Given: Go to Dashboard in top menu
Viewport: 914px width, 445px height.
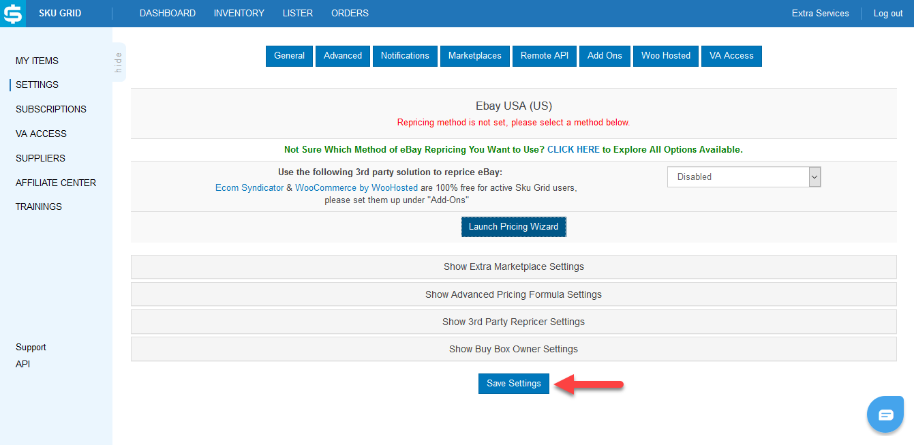Looking at the screenshot, I should point(168,13).
